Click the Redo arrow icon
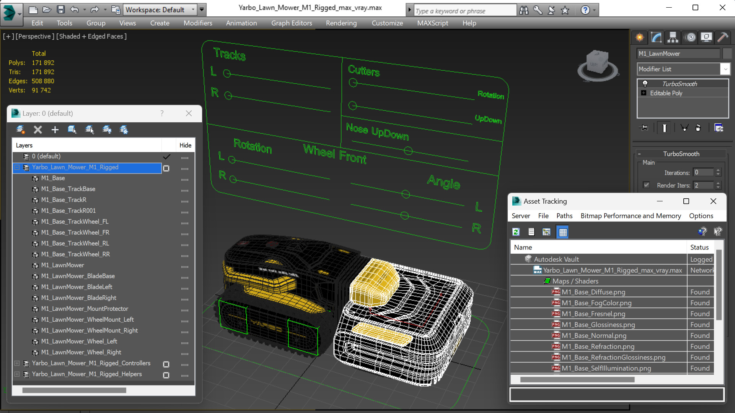Image resolution: width=735 pixels, height=413 pixels. click(x=95, y=10)
